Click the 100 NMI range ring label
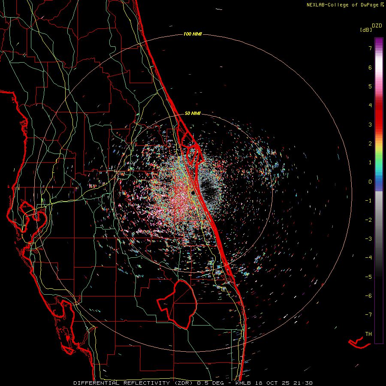The width and height of the screenshot is (386, 386). [193, 34]
